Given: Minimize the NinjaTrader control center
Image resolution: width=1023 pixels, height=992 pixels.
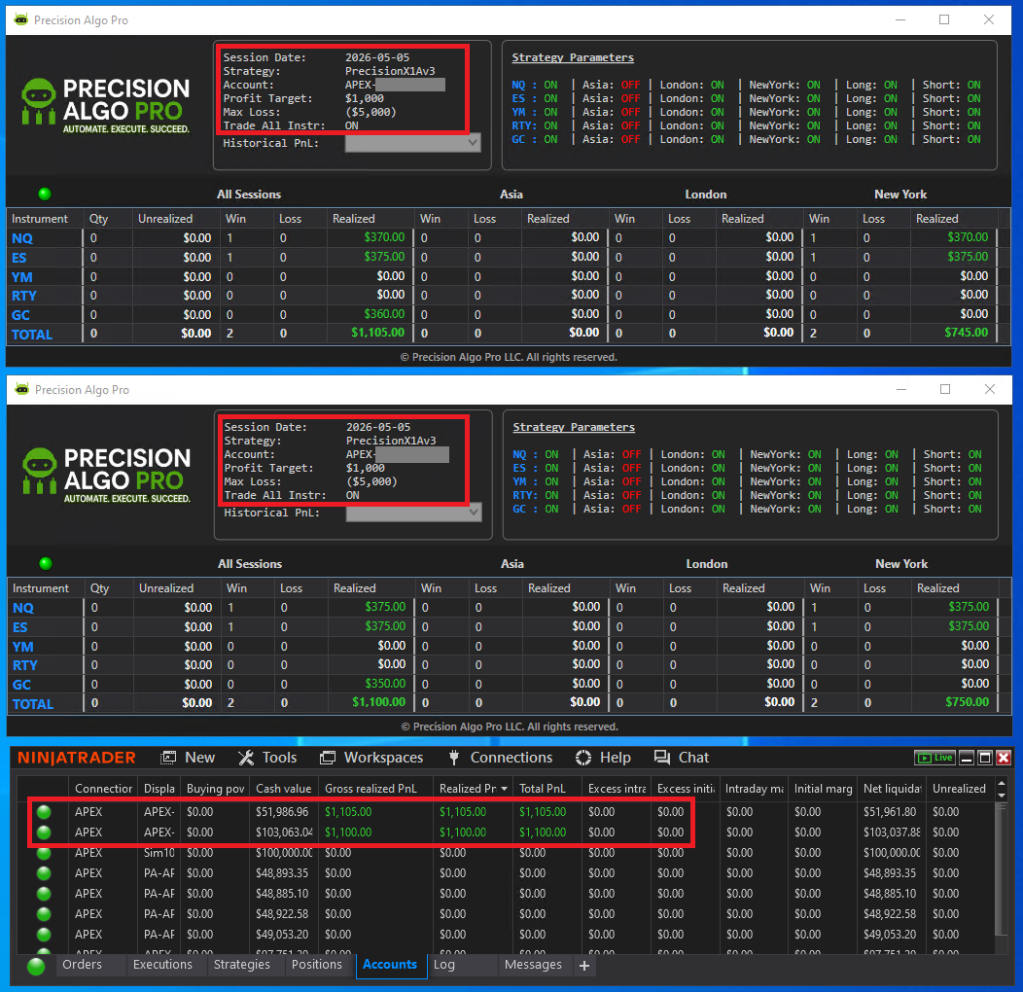Looking at the screenshot, I should [967, 758].
